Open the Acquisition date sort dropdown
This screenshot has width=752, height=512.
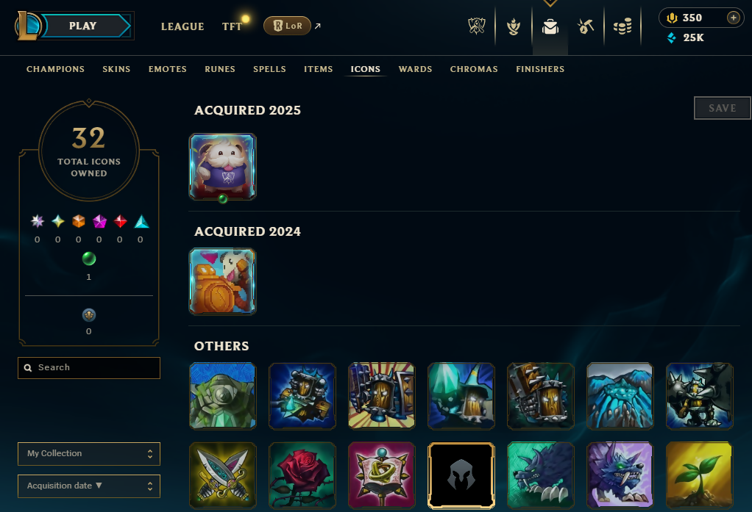click(89, 486)
